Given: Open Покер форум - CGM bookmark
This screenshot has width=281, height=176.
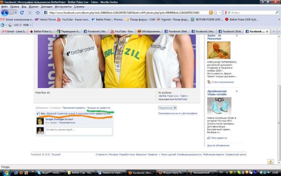Looking at the screenshot, I should pos(140,19).
